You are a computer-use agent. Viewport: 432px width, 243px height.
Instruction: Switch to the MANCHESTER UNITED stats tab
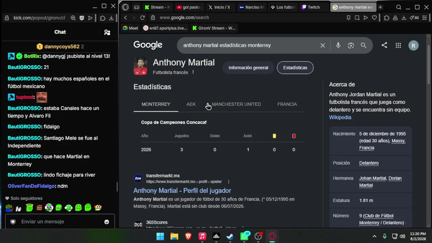click(x=236, y=104)
